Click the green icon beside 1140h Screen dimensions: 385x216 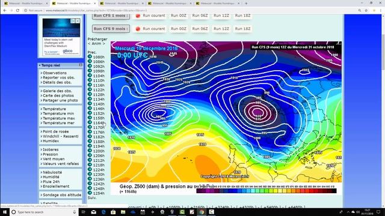90,104
